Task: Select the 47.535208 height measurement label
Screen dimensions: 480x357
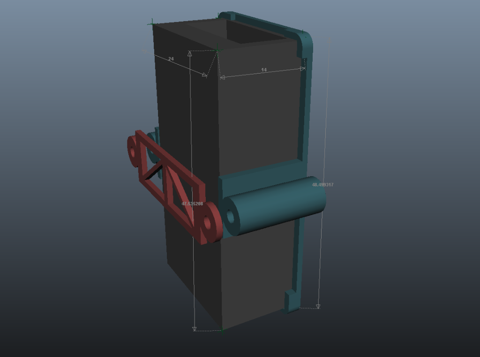Action: 192,204
